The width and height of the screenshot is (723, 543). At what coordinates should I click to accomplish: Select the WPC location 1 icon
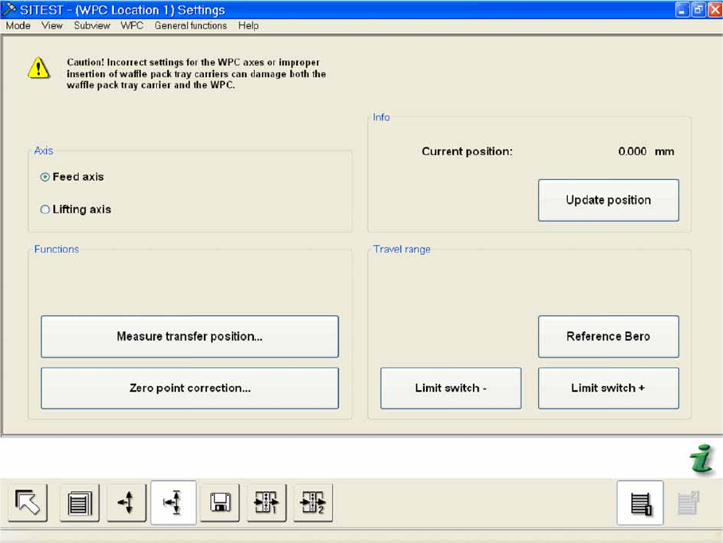[267, 502]
